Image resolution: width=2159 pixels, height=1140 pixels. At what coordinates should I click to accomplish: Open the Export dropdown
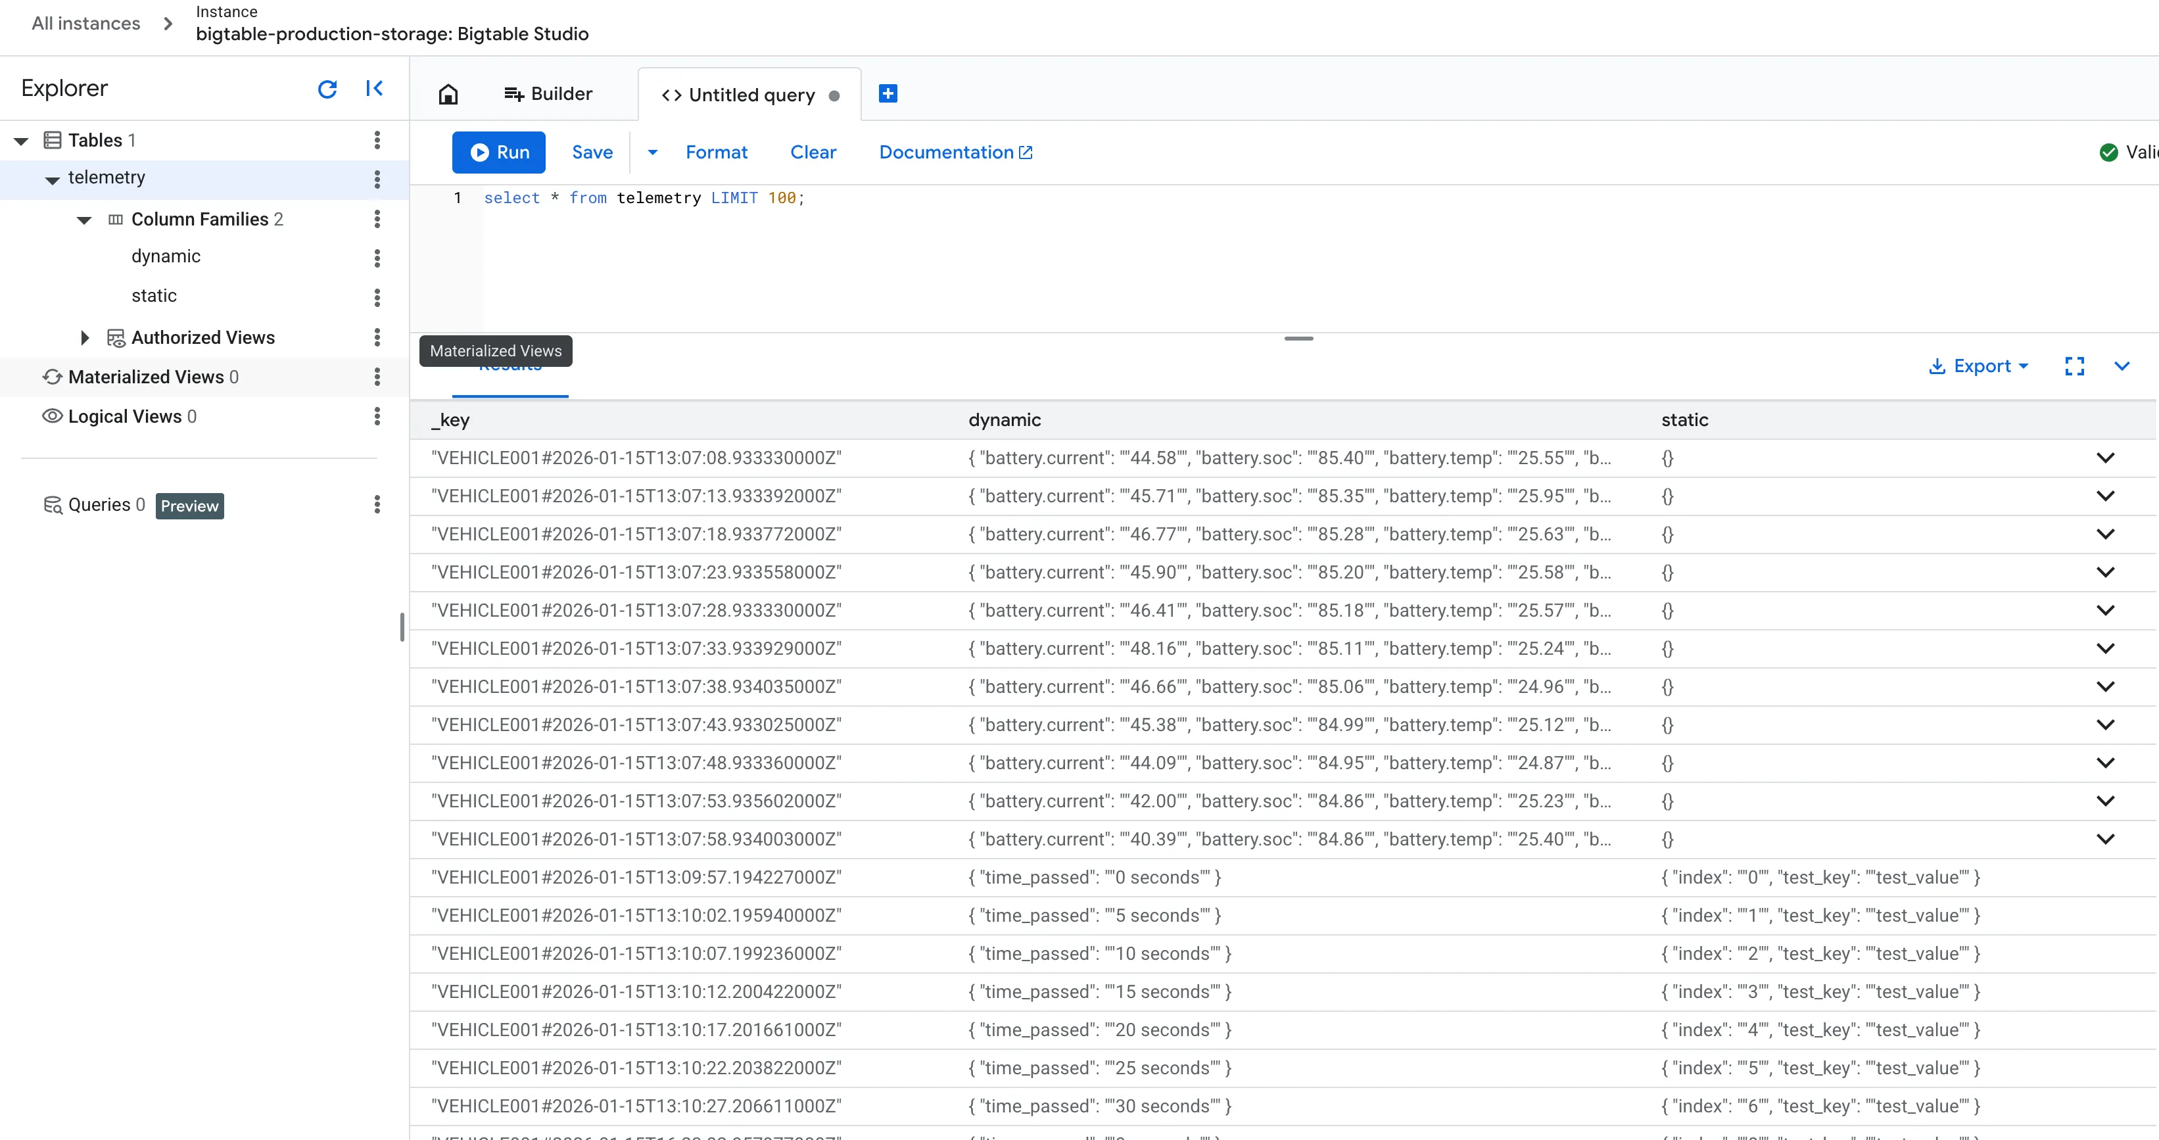(1979, 366)
